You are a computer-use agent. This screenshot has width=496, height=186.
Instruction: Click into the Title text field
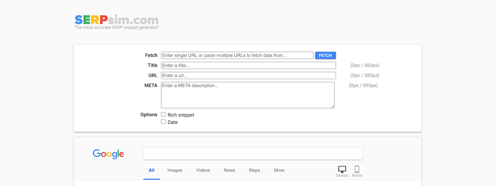pos(248,66)
